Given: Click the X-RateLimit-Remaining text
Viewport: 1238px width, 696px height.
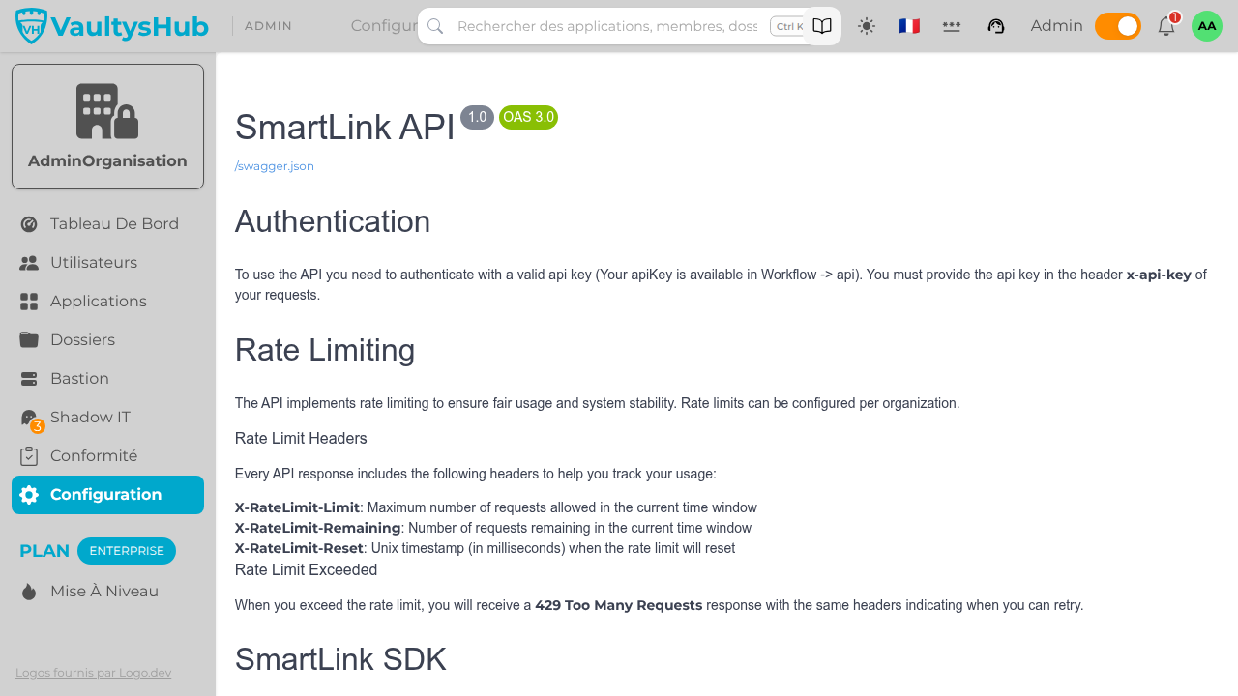Looking at the screenshot, I should click(318, 528).
